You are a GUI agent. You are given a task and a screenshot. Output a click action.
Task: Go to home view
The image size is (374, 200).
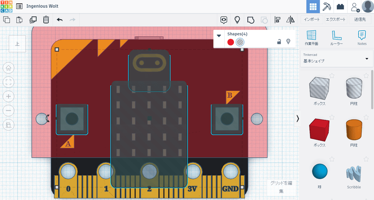point(8,68)
